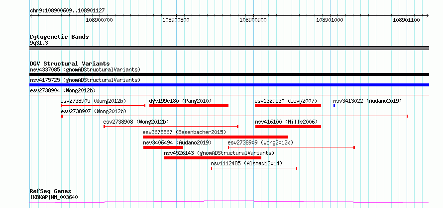Screen dimensions: 443x208
Task: Open the nsv416100 (Mills2006) label
Action: pyautogui.click(x=287, y=122)
